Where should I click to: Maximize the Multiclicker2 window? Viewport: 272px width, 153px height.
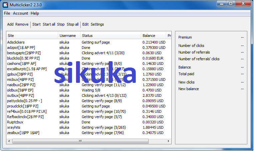point(231,3)
